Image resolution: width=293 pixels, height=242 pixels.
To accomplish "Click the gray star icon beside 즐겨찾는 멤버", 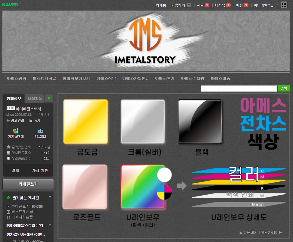I will [8, 147].
